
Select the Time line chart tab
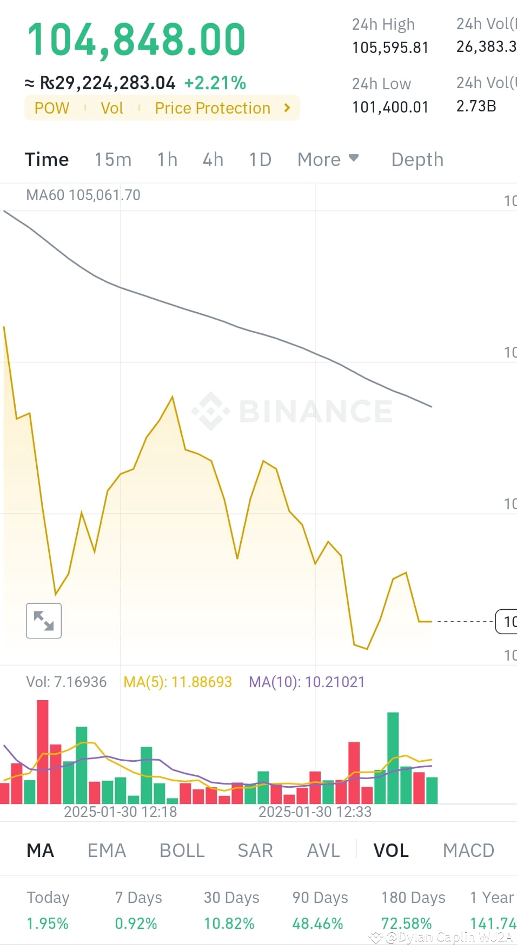47,160
